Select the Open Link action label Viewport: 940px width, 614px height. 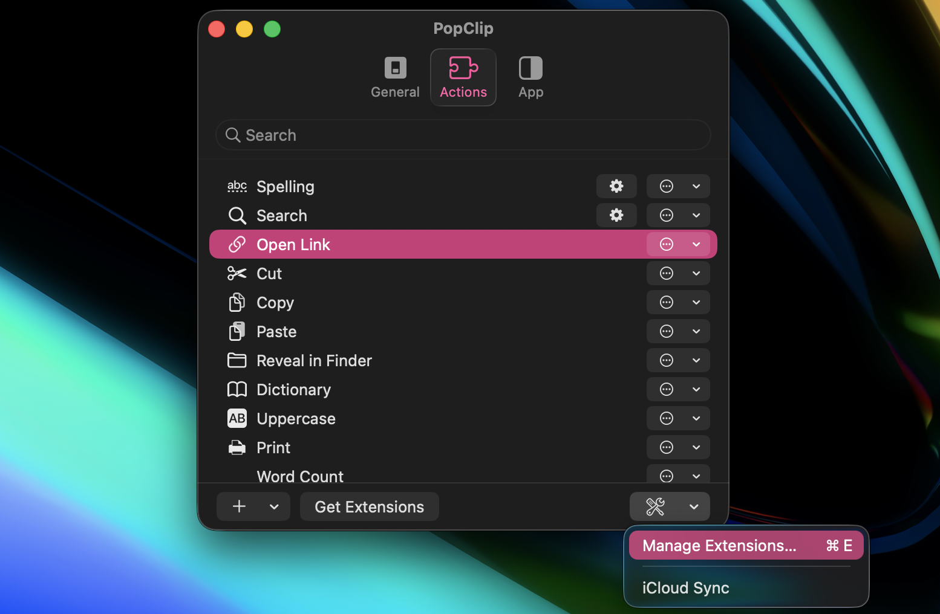tap(293, 245)
